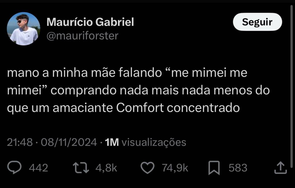Click the word "concentrado" in the tweet
This screenshot has height=188, width=295.
(x=203, y=108)
